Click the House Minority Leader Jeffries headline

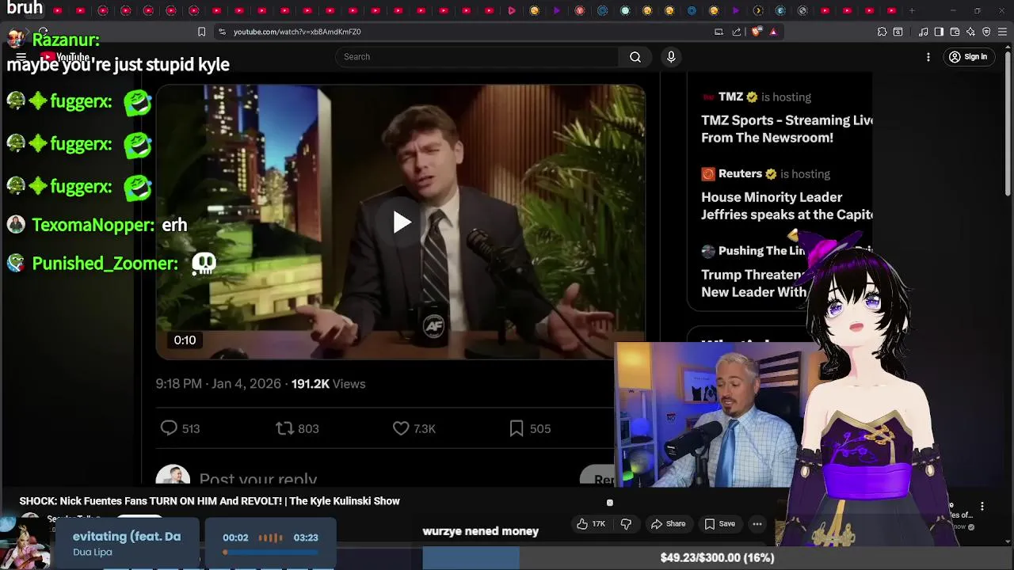pyautogui.click(x=787, y=206)
